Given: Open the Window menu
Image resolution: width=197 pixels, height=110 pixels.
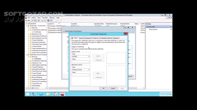Looking at the screenshot, I should 52,18.
